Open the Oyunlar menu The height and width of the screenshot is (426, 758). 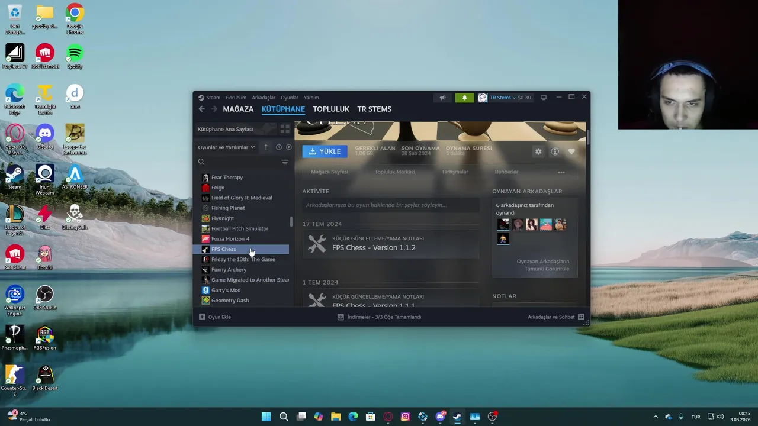pos(290,98)
